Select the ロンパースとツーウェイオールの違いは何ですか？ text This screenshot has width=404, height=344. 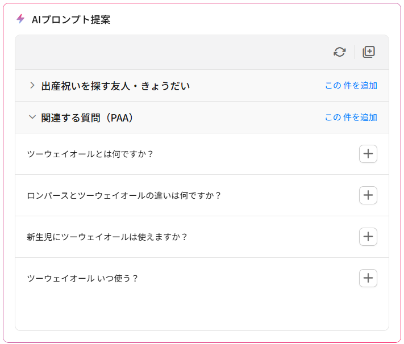(124, 195)
